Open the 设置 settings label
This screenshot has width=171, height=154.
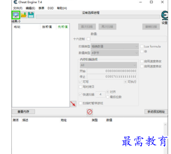(x=165, y=23)
